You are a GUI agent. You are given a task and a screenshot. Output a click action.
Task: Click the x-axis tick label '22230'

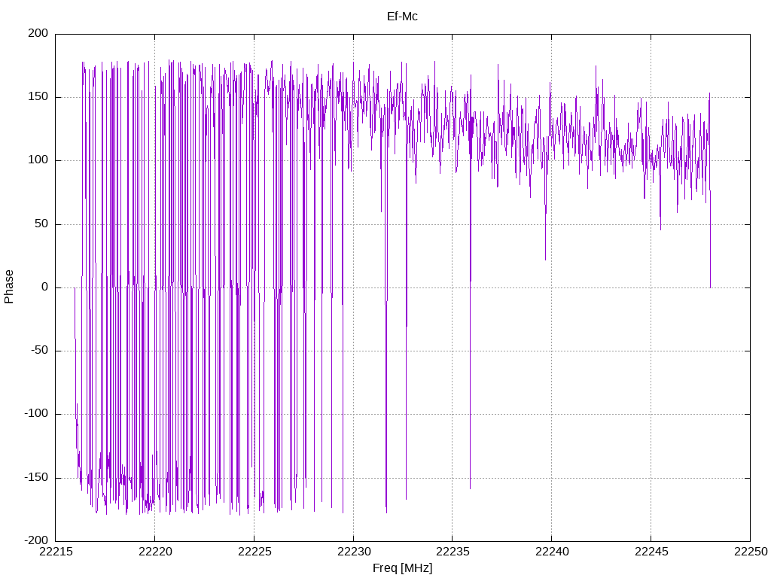[354, 552]
